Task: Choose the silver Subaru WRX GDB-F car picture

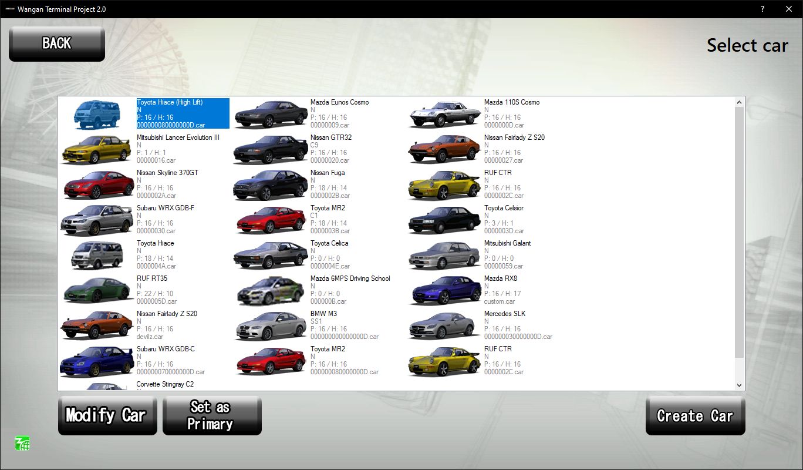Action: [x=97, y=220]
